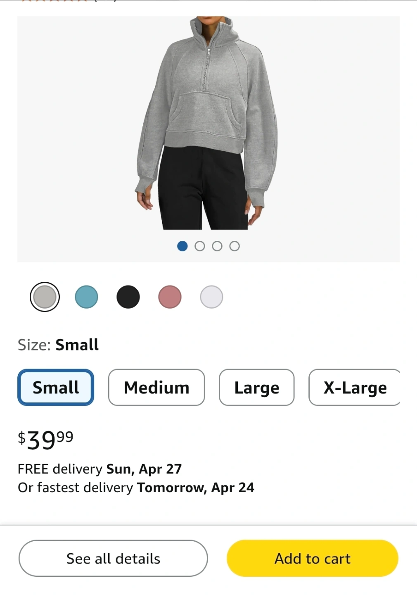417x595 pixels.
Task: Select the dusty pink color swatch
Action: [x=170, y=297]
